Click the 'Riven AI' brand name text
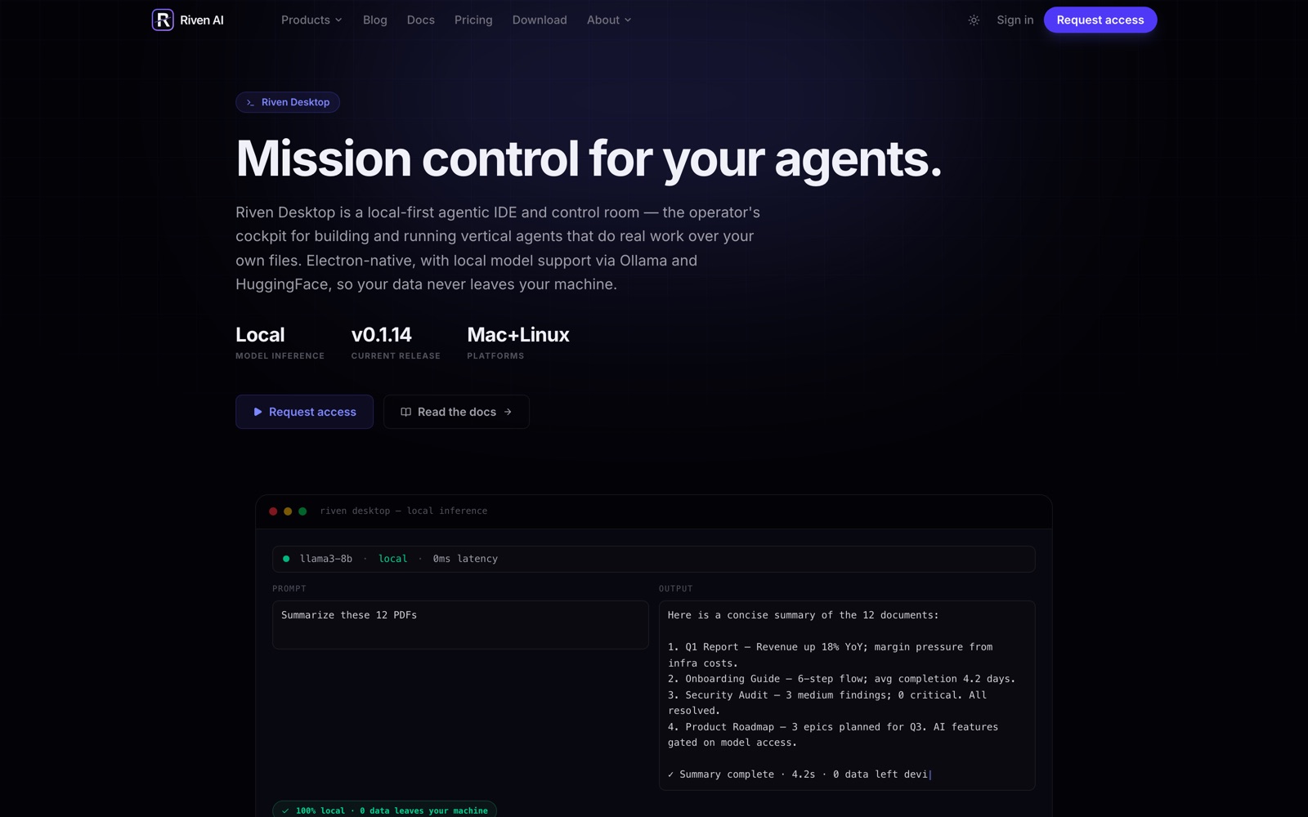 (202, 20)
